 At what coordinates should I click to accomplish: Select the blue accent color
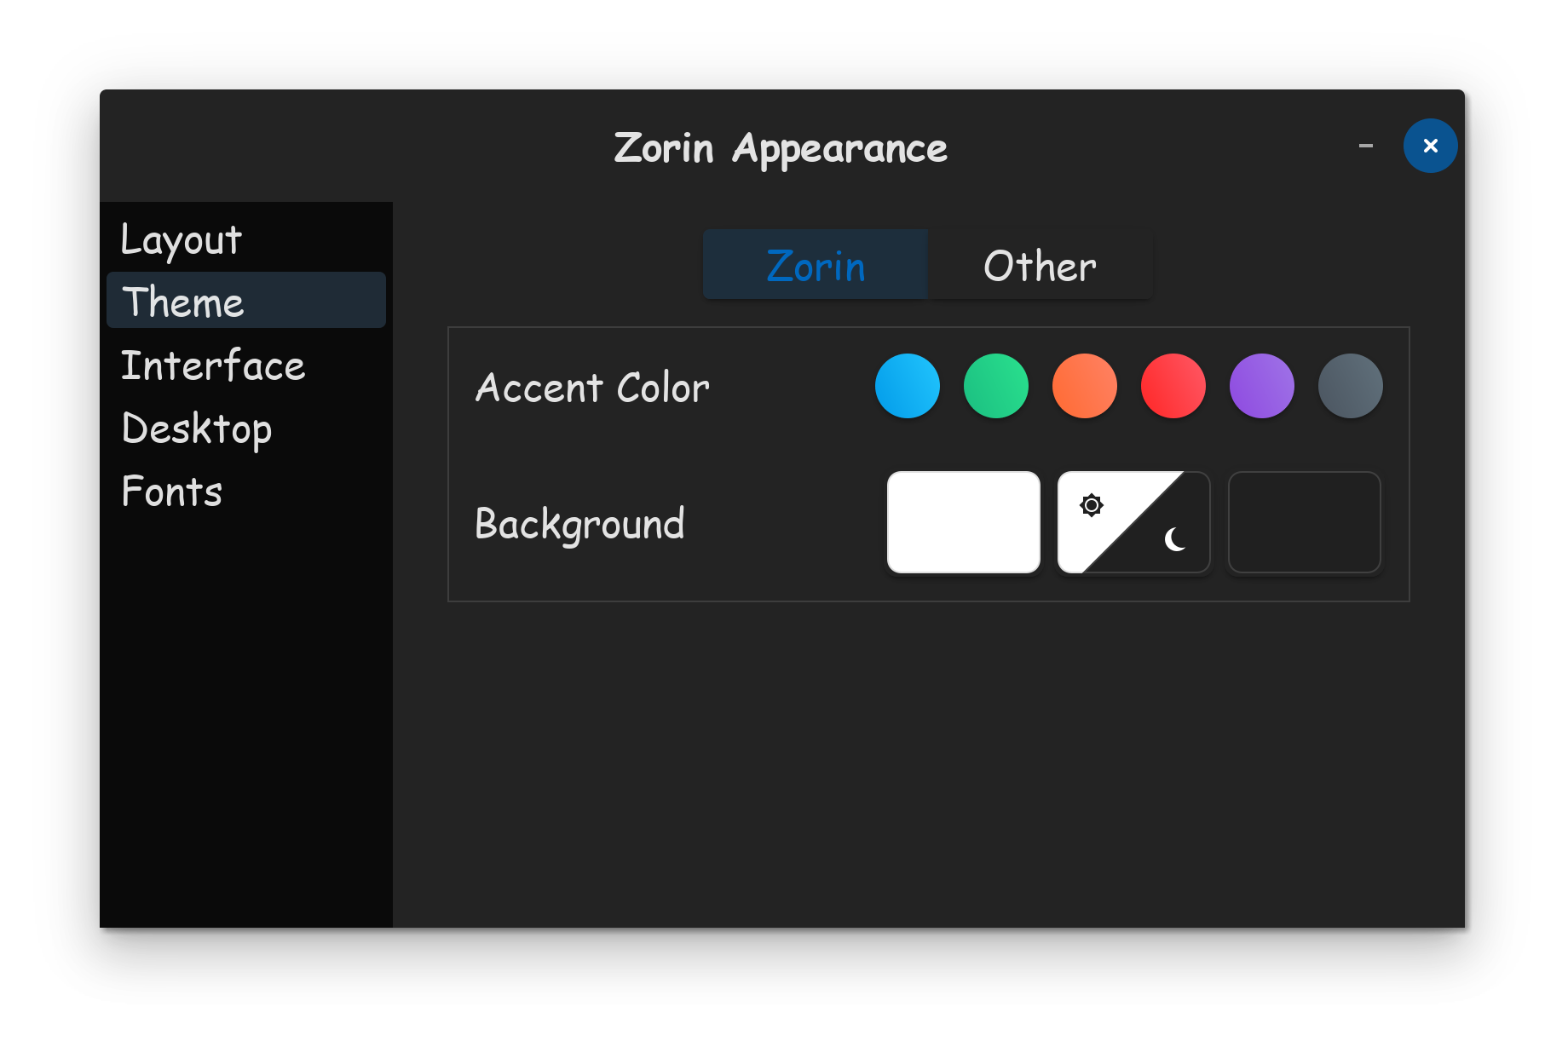tap(908, 386)
